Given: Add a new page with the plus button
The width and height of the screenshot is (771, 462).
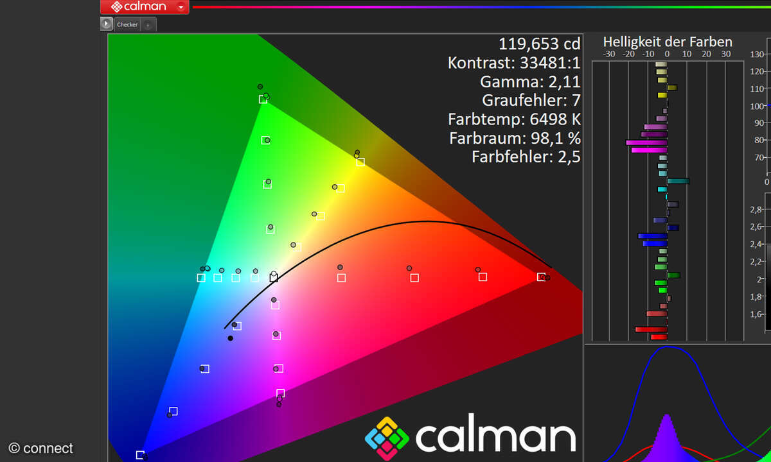Looking at the screenshot, I should (x=148, y=24).
